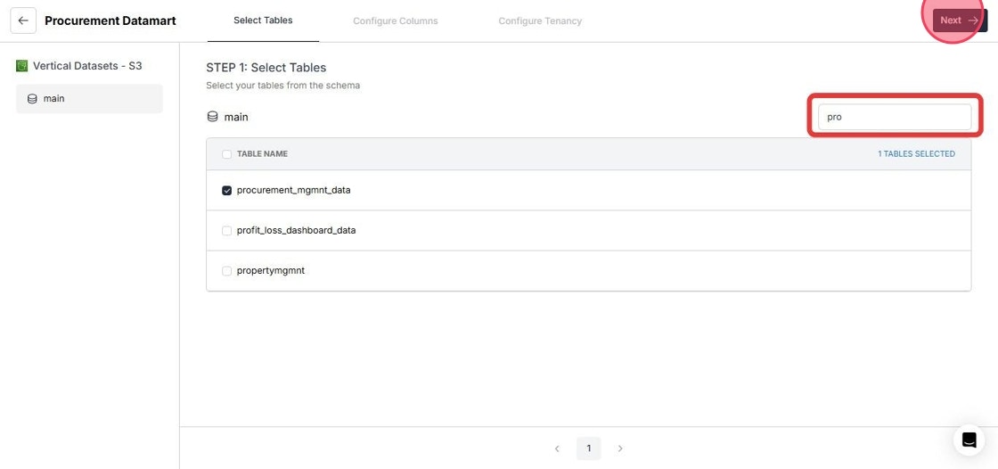Click the table search field containing 'pro'
Image resolution: width=998 pixels, height=469 pixels.
895,118
